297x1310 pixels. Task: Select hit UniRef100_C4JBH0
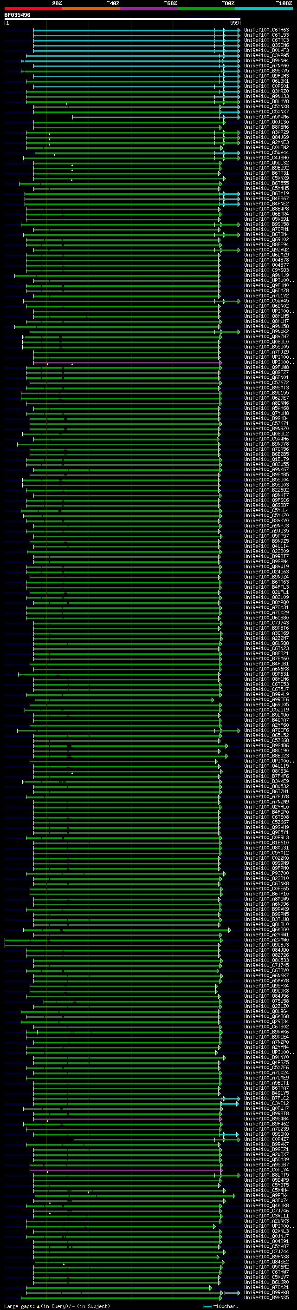coord(266,158)
